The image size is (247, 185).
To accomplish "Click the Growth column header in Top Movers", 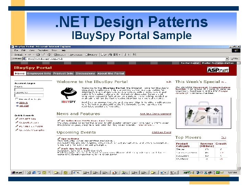I will click(x=221, y=144).
